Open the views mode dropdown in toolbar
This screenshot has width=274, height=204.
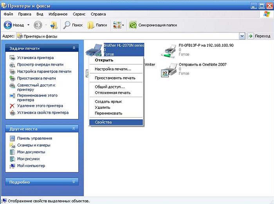[x=123, y=25]
